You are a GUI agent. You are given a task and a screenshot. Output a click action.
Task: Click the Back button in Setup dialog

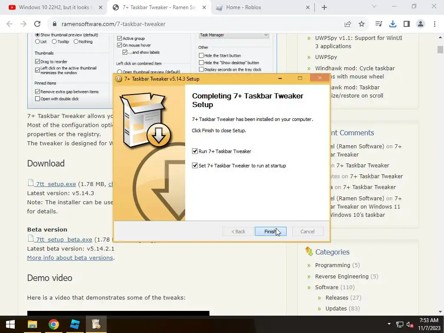click(238, 232)
